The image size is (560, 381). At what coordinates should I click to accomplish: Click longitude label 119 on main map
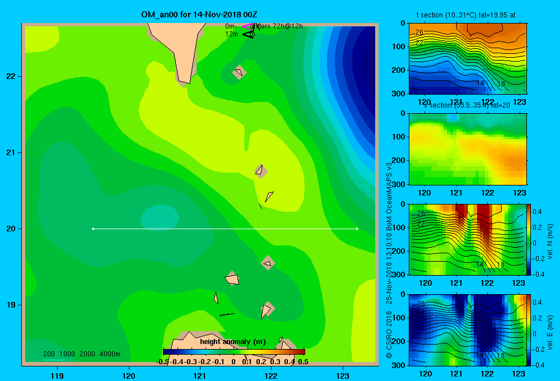57,375
